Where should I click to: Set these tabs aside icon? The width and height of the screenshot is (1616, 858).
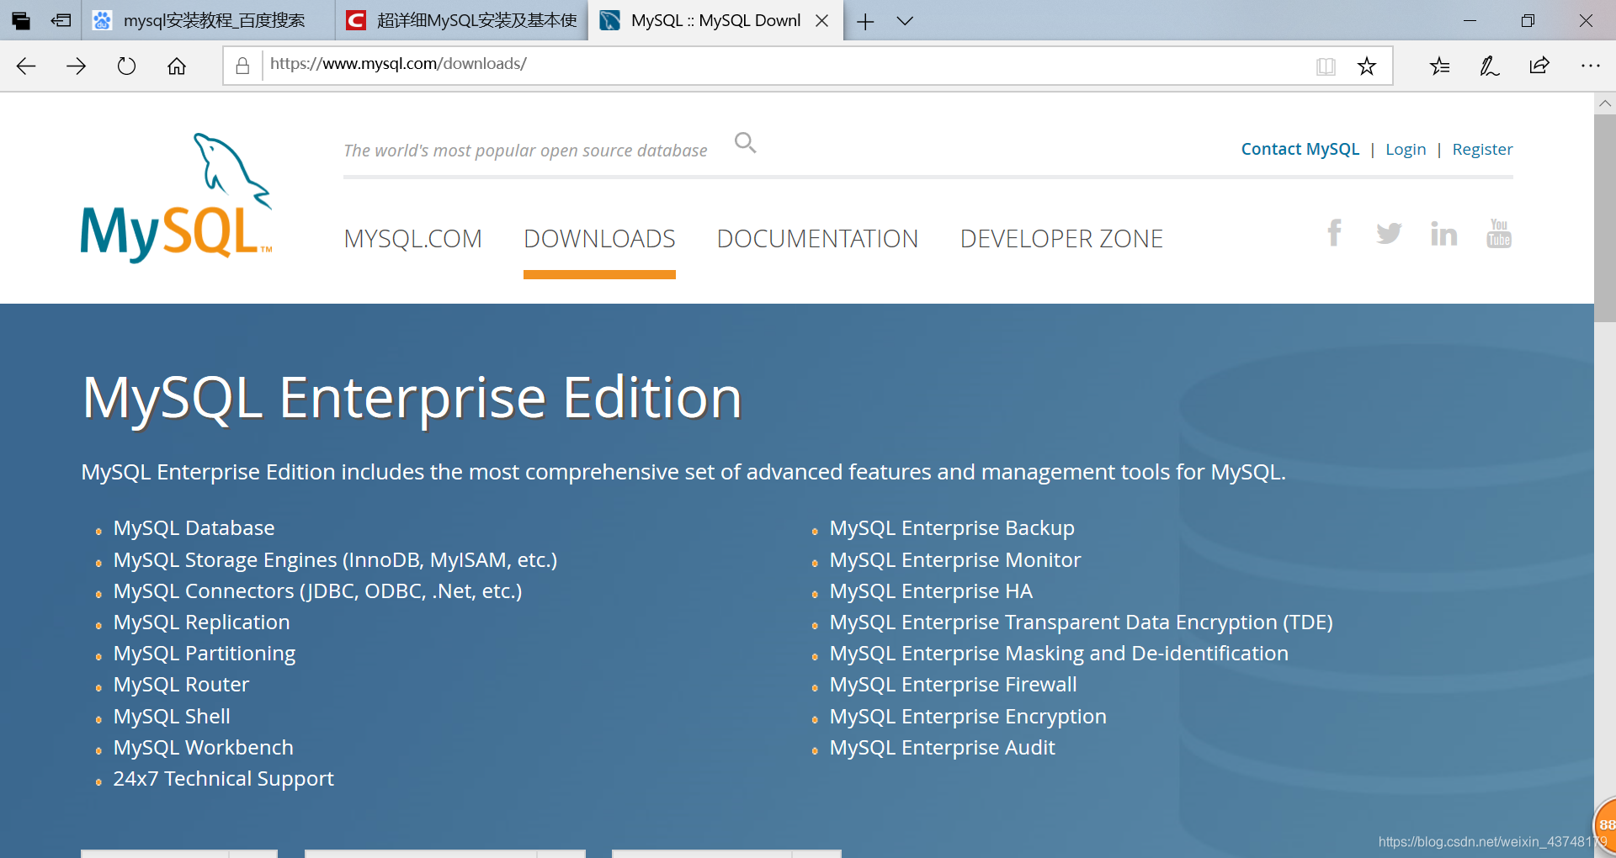click(x=61, y=20)
